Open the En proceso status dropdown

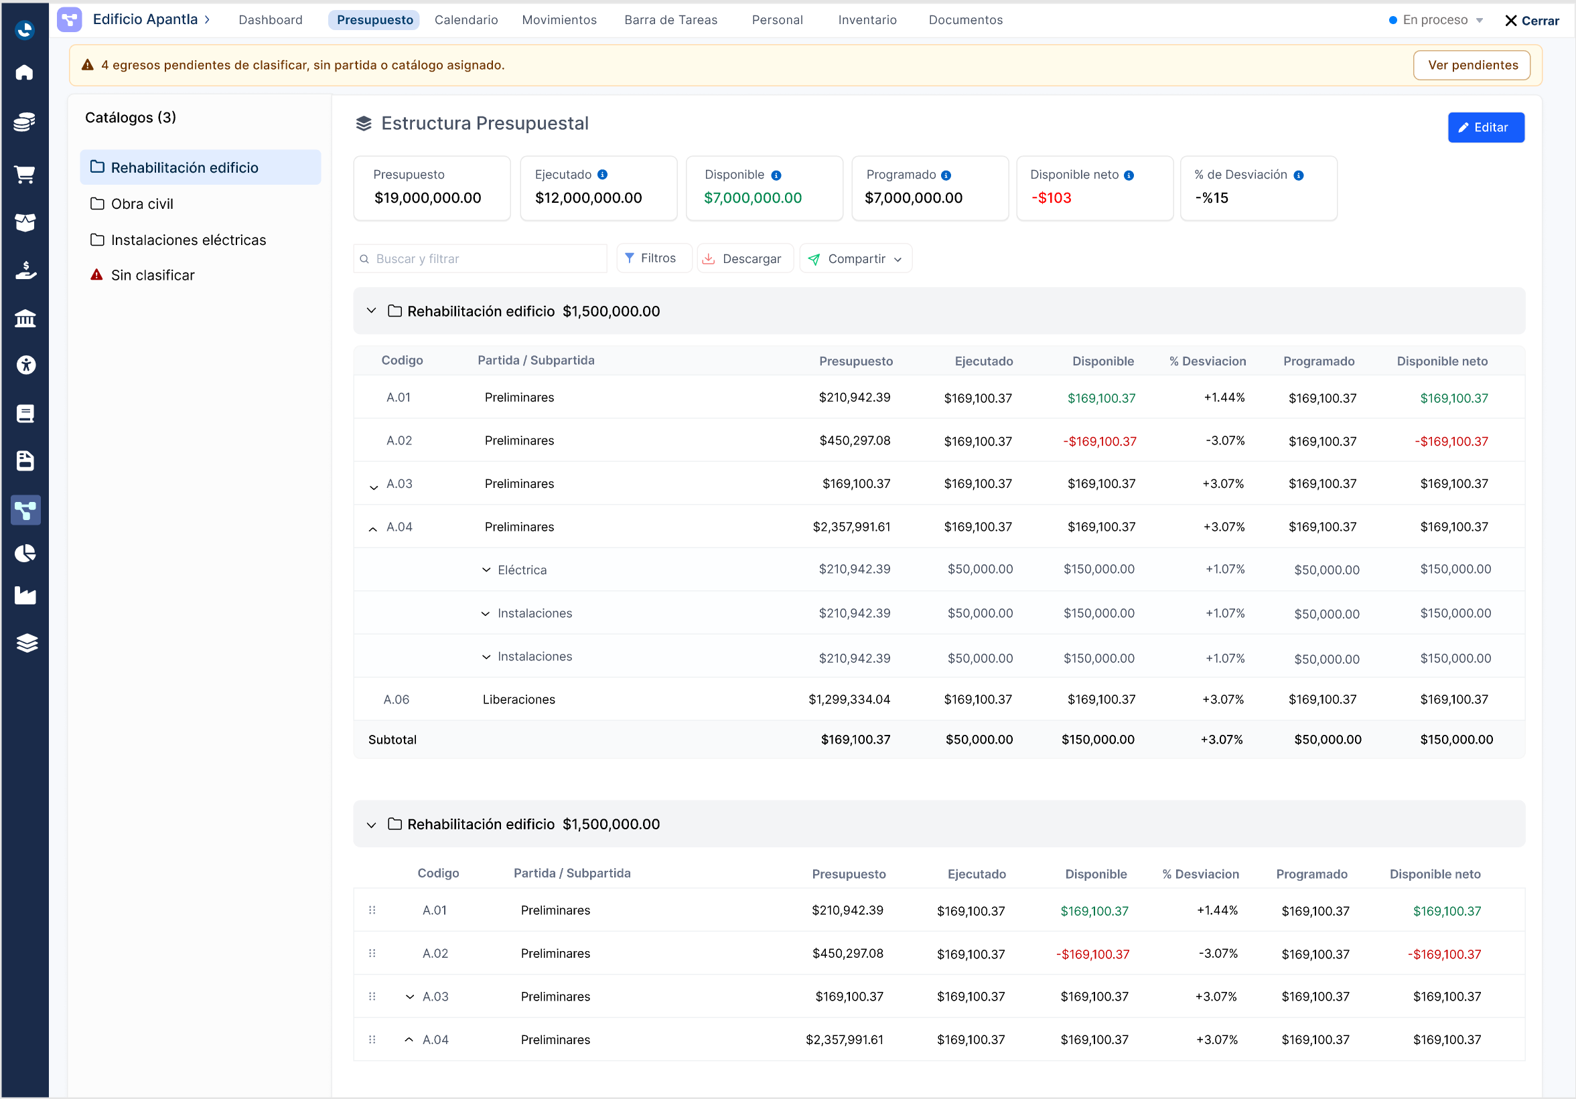pyautogui.click(x=1436, y=20)
